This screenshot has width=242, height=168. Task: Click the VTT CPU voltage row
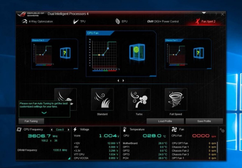[x=96, y=154]
